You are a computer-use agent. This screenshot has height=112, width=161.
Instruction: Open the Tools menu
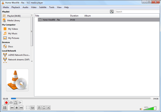pyautogui.click(x=52, y=7)
